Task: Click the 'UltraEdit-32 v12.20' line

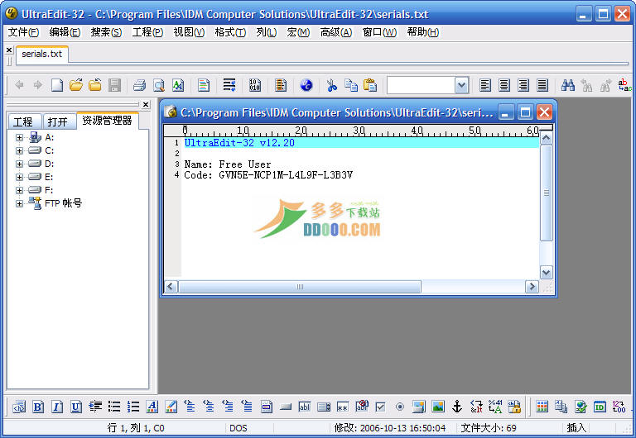Action: [239, 143]
